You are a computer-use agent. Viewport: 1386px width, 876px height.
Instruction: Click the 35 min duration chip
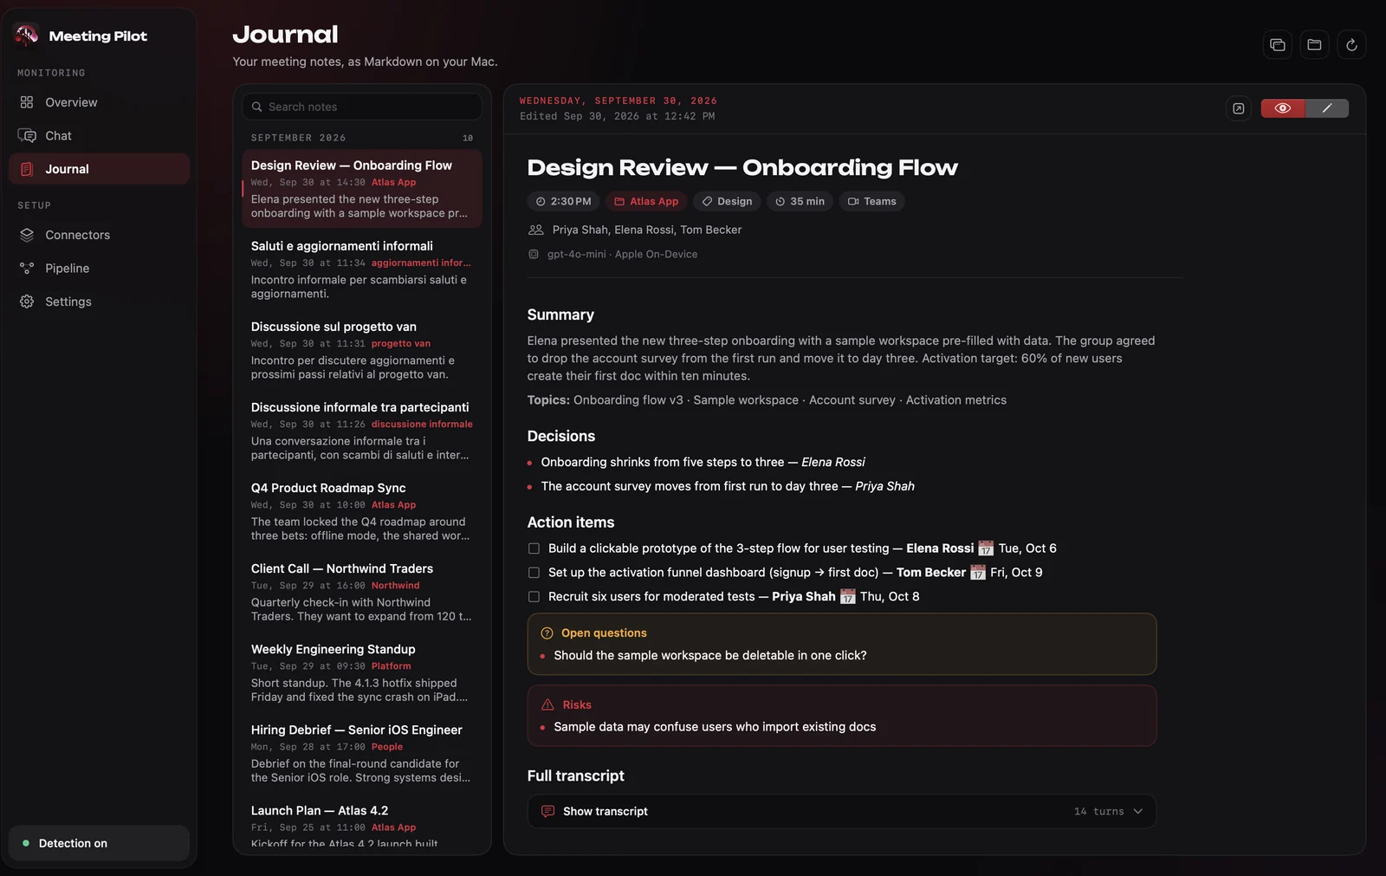click(800, 201)
